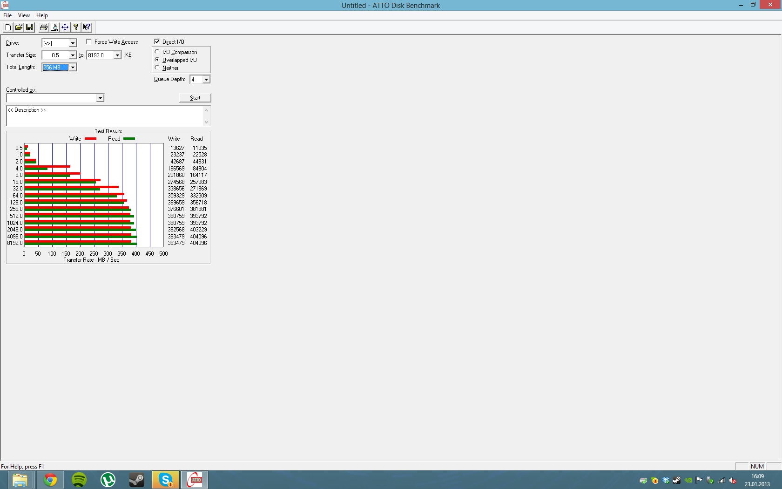Image resolution: width=782 pixels, height=489 pixels.
Task: Click the Steam system tray icon
Action: point(677,480)
